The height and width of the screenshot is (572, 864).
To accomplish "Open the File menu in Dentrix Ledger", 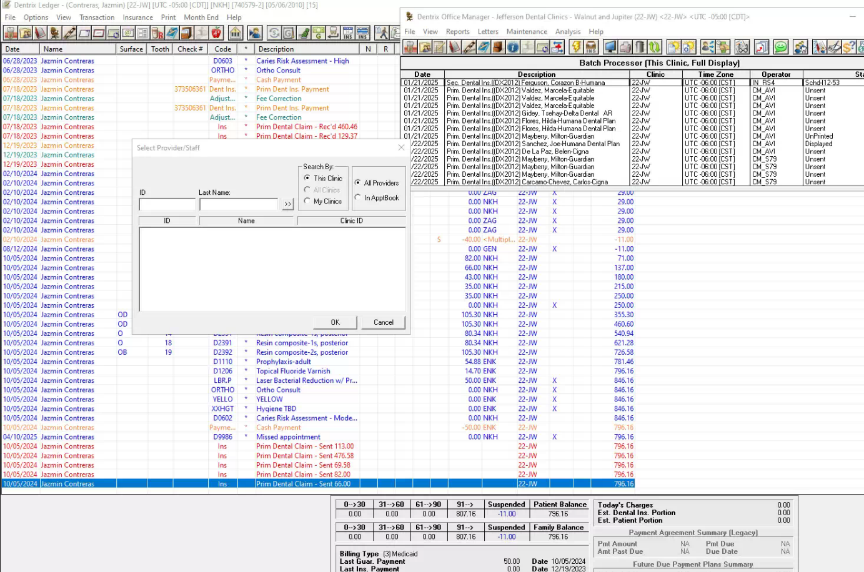I will [10, 17].
